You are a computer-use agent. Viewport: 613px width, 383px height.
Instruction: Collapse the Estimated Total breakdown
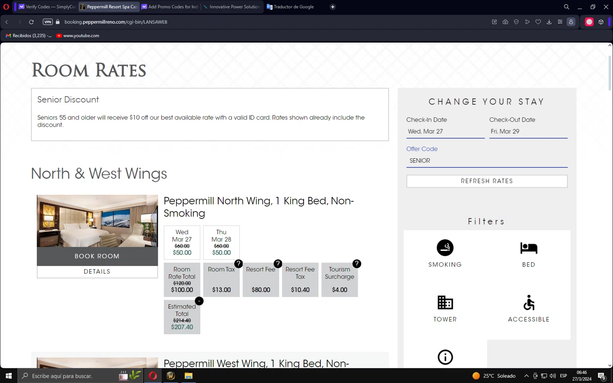click(199, 301)
